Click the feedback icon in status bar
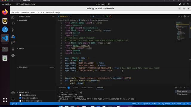Screen dimensions: 191x107 pos(184,104)
